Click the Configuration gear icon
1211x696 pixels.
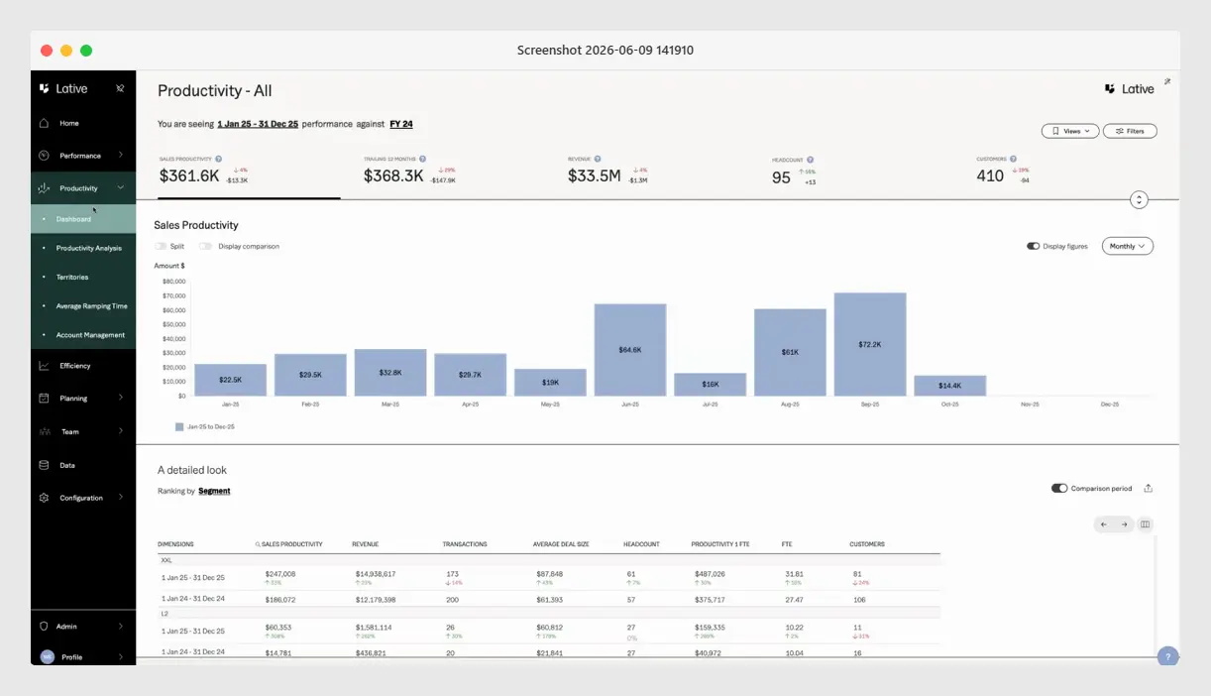pos(44,498)
